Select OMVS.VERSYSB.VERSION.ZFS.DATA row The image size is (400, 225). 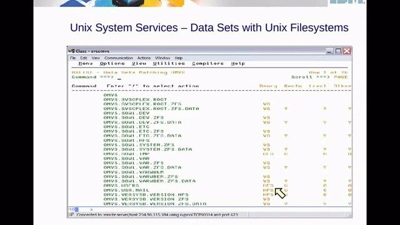coord(155,204)
